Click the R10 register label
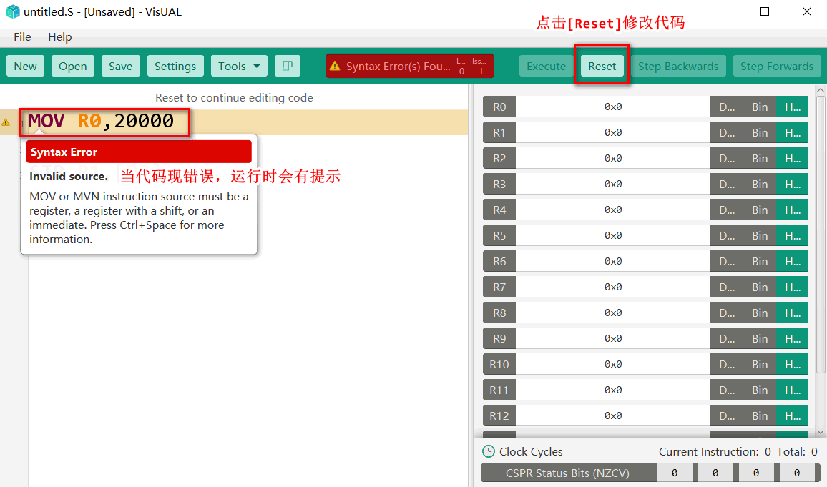 pos(499,364)
